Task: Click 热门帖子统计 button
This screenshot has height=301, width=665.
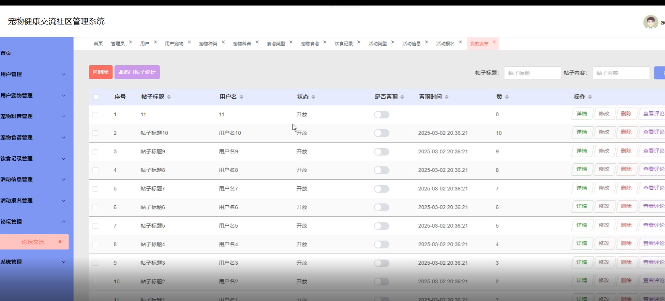Action: pos(137,72)
